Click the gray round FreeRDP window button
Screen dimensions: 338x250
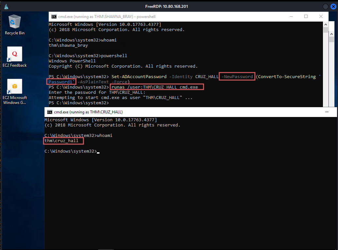(x=325, y=7)
